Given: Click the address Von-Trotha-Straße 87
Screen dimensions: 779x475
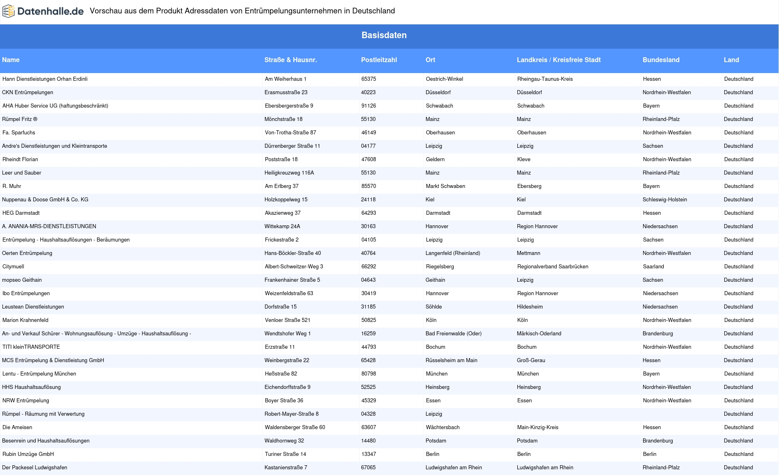Looking at the screenshot, I should tap(291, 133).
